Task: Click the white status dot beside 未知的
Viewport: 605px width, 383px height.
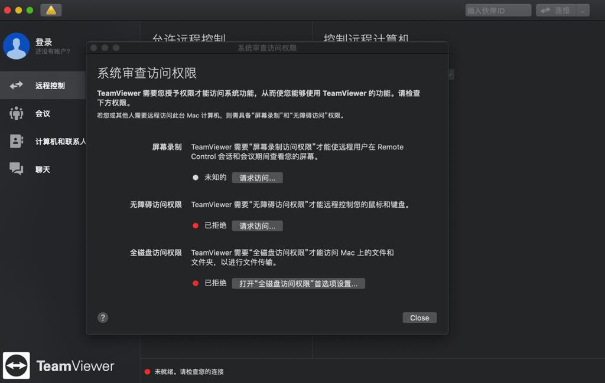Action: (195, 178)
